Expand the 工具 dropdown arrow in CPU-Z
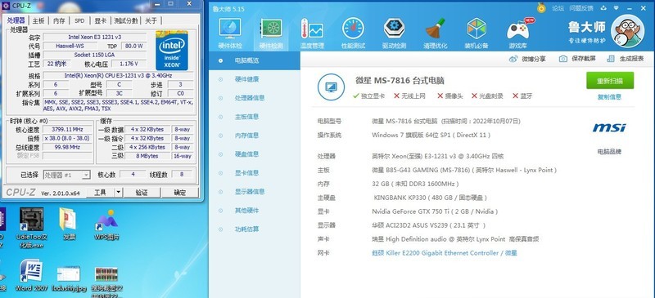 pyautogui.click(x=118, y=192)
